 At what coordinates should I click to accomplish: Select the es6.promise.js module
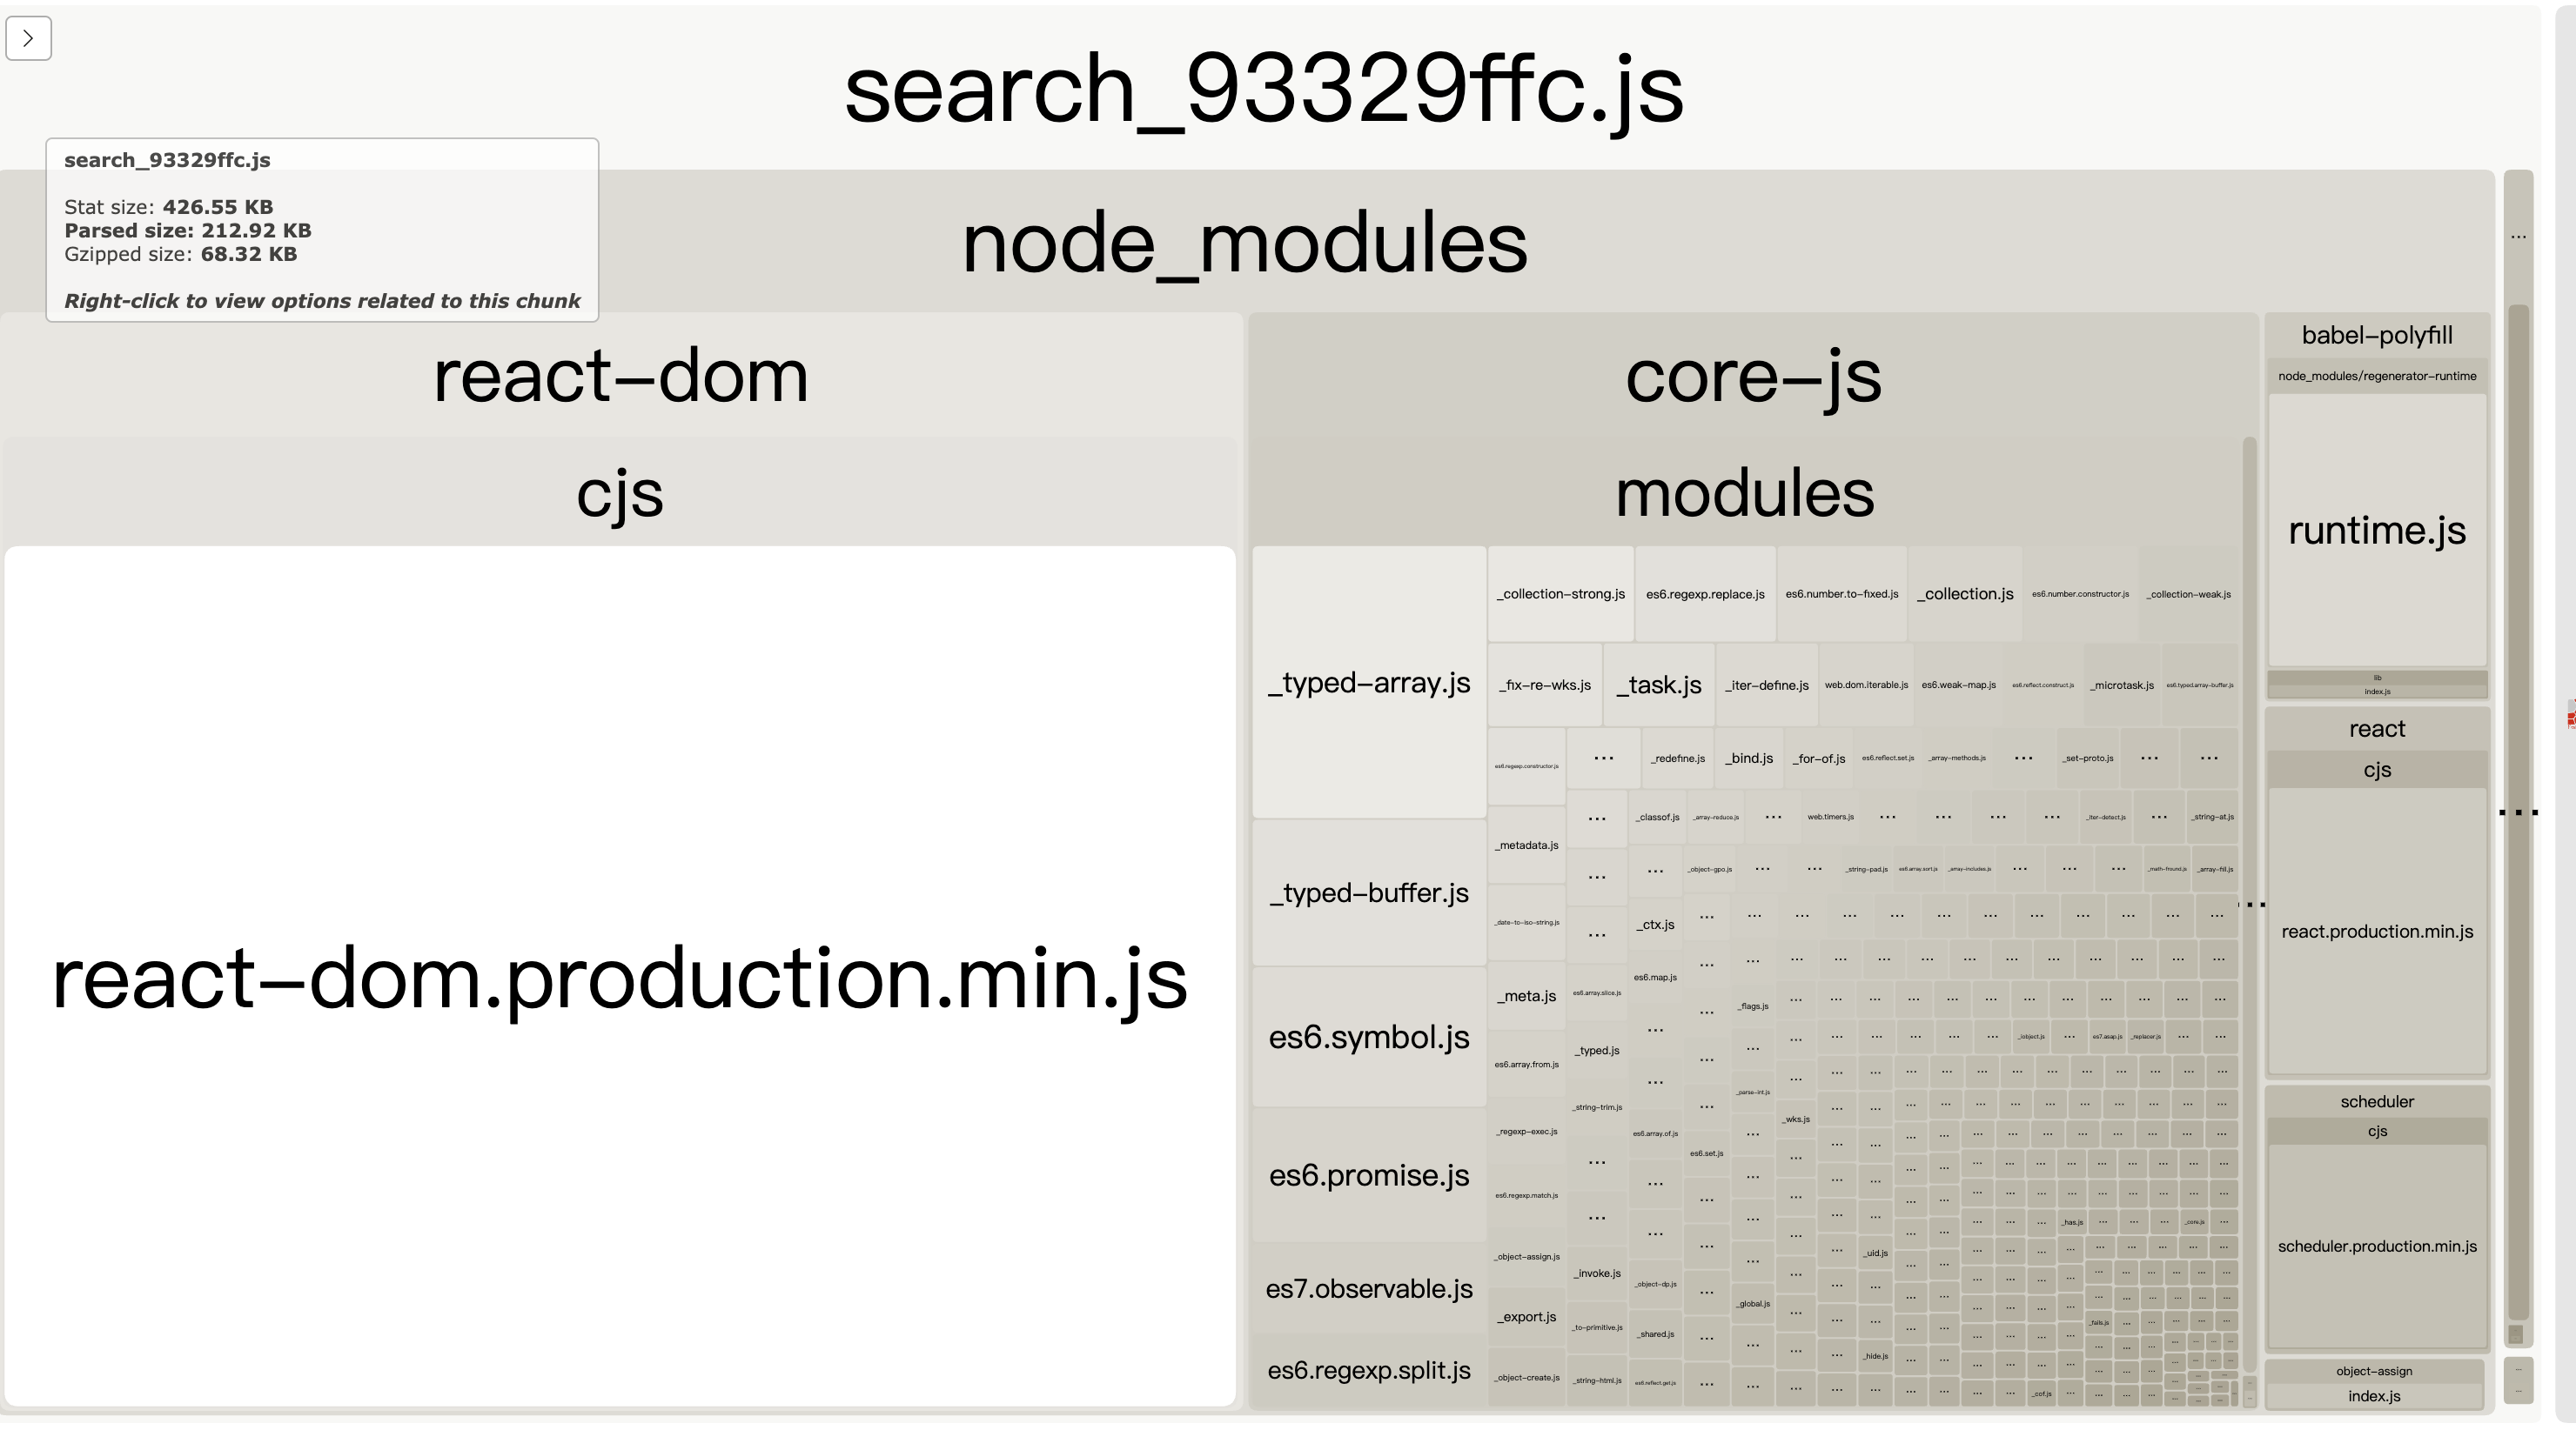1369,1175
